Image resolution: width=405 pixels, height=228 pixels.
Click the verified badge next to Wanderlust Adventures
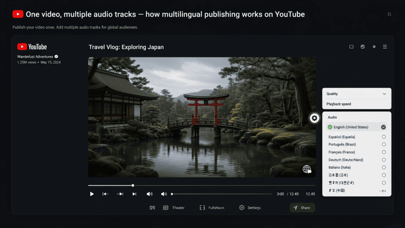pyautogui.click(x=56, y=56)
